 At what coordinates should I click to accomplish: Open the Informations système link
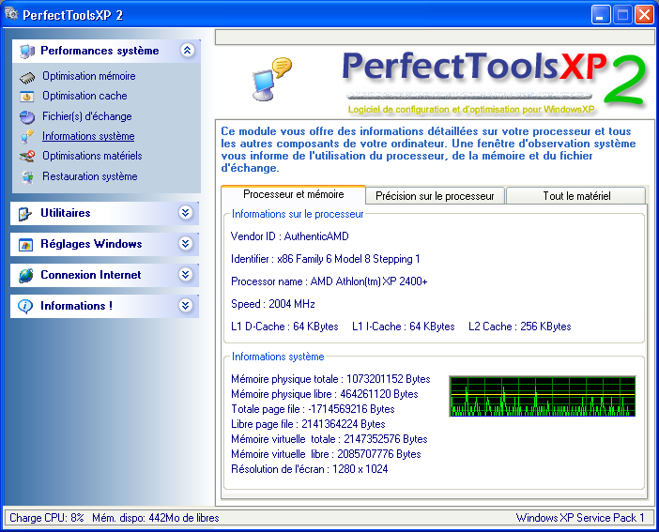click(x=88, y=136)
